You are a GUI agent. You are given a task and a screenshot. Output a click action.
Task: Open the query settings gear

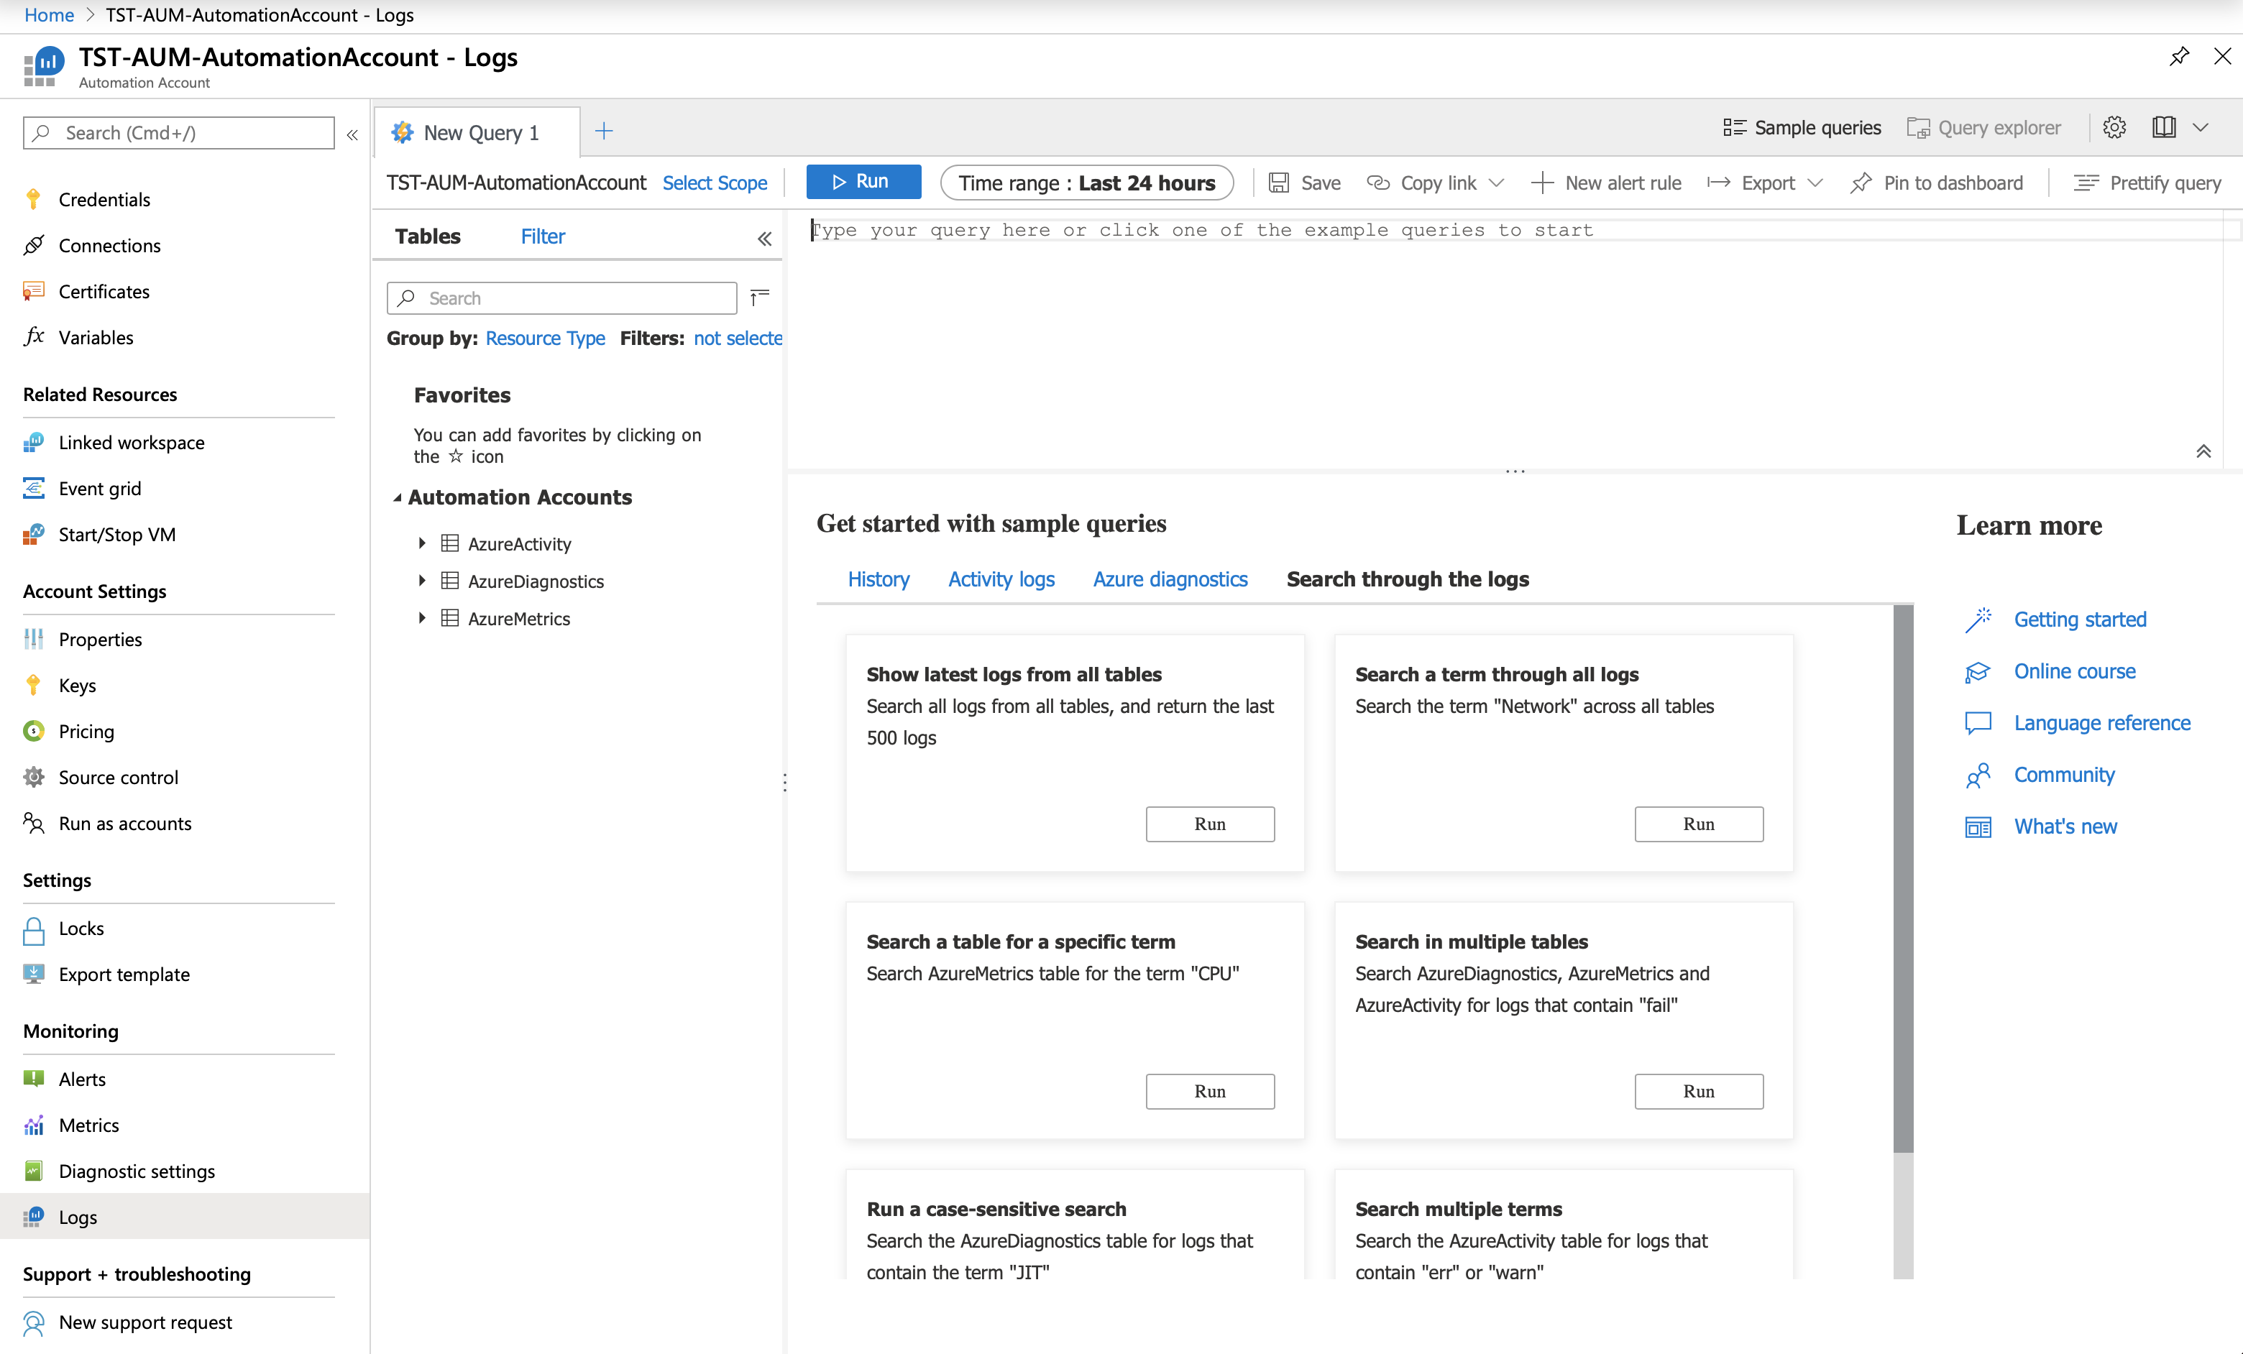click(2114, 127)
